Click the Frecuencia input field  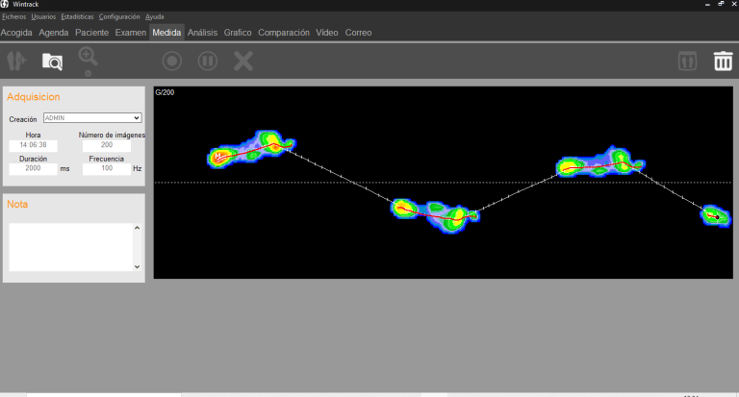coord(106,168)
